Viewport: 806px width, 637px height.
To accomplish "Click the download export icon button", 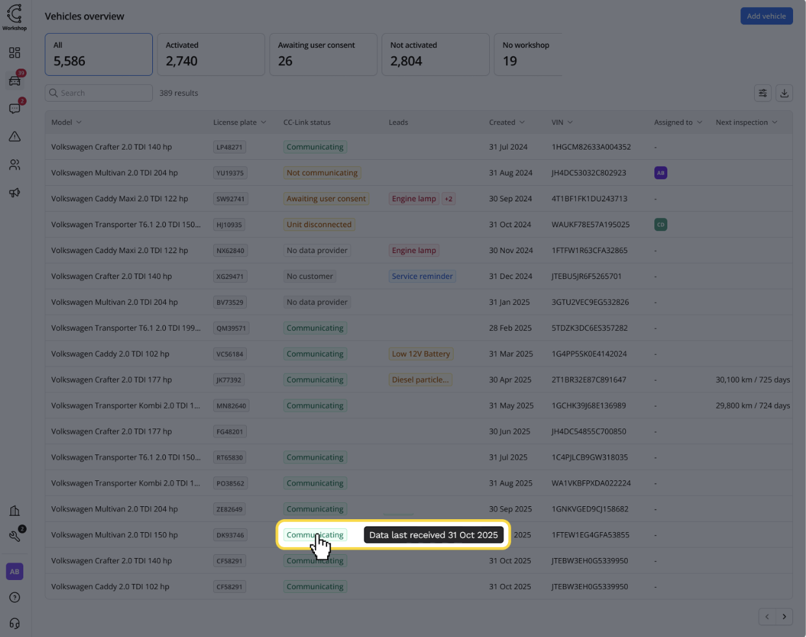I will [784, 93].
